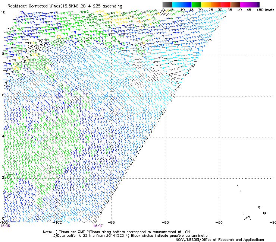Click the longitude label '-105'
276x242 pixels.
tap(4, 223)
